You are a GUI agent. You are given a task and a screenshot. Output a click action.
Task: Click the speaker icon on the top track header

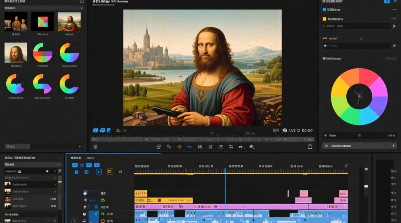point(85,193)
